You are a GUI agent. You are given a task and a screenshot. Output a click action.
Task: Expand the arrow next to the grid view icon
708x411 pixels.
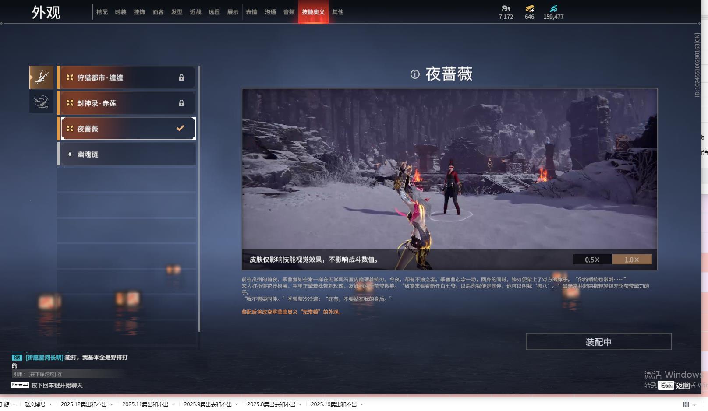pos(694,404)
